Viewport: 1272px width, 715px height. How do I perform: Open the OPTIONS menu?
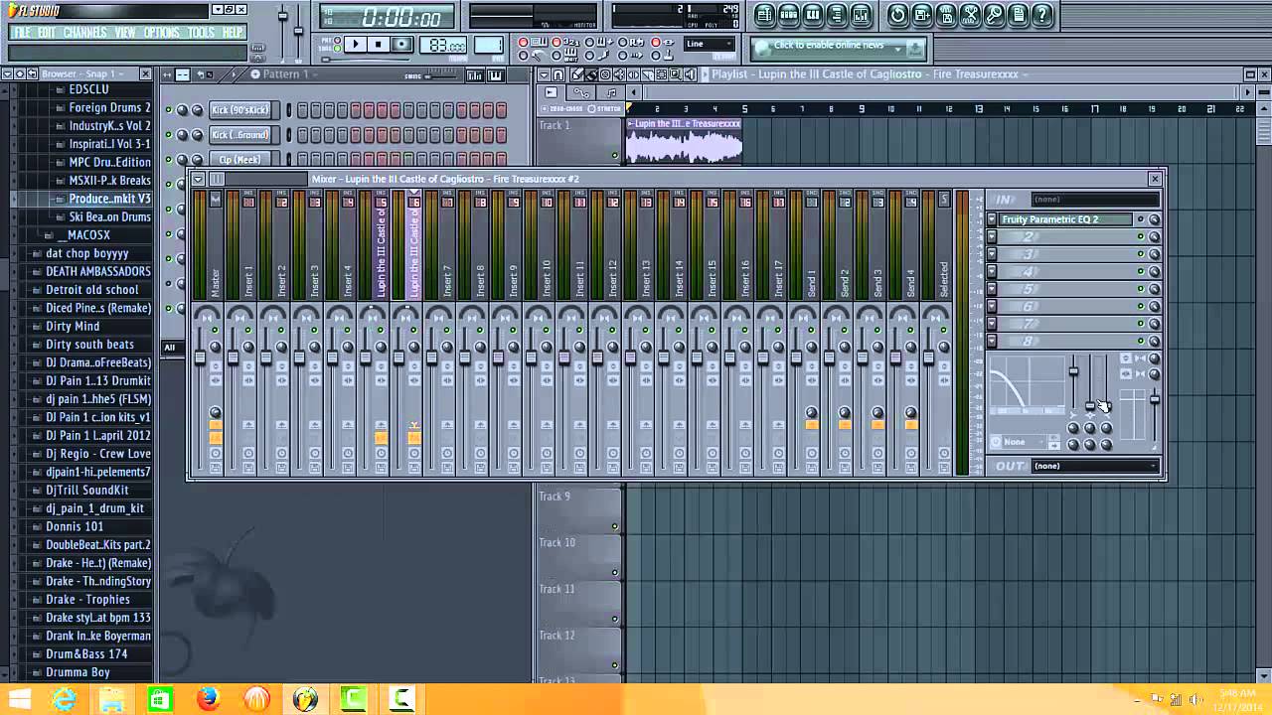click(161, 33)
